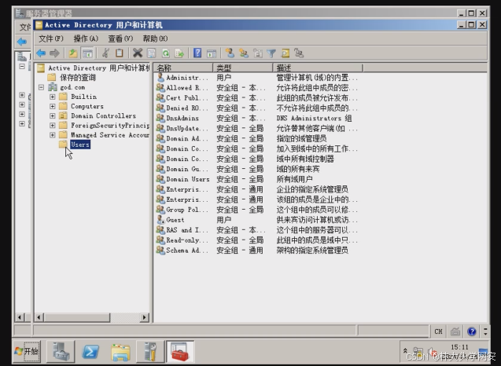501x366 pixels.
Task: Click the 15:11 system clock
Action: (459, 347)
